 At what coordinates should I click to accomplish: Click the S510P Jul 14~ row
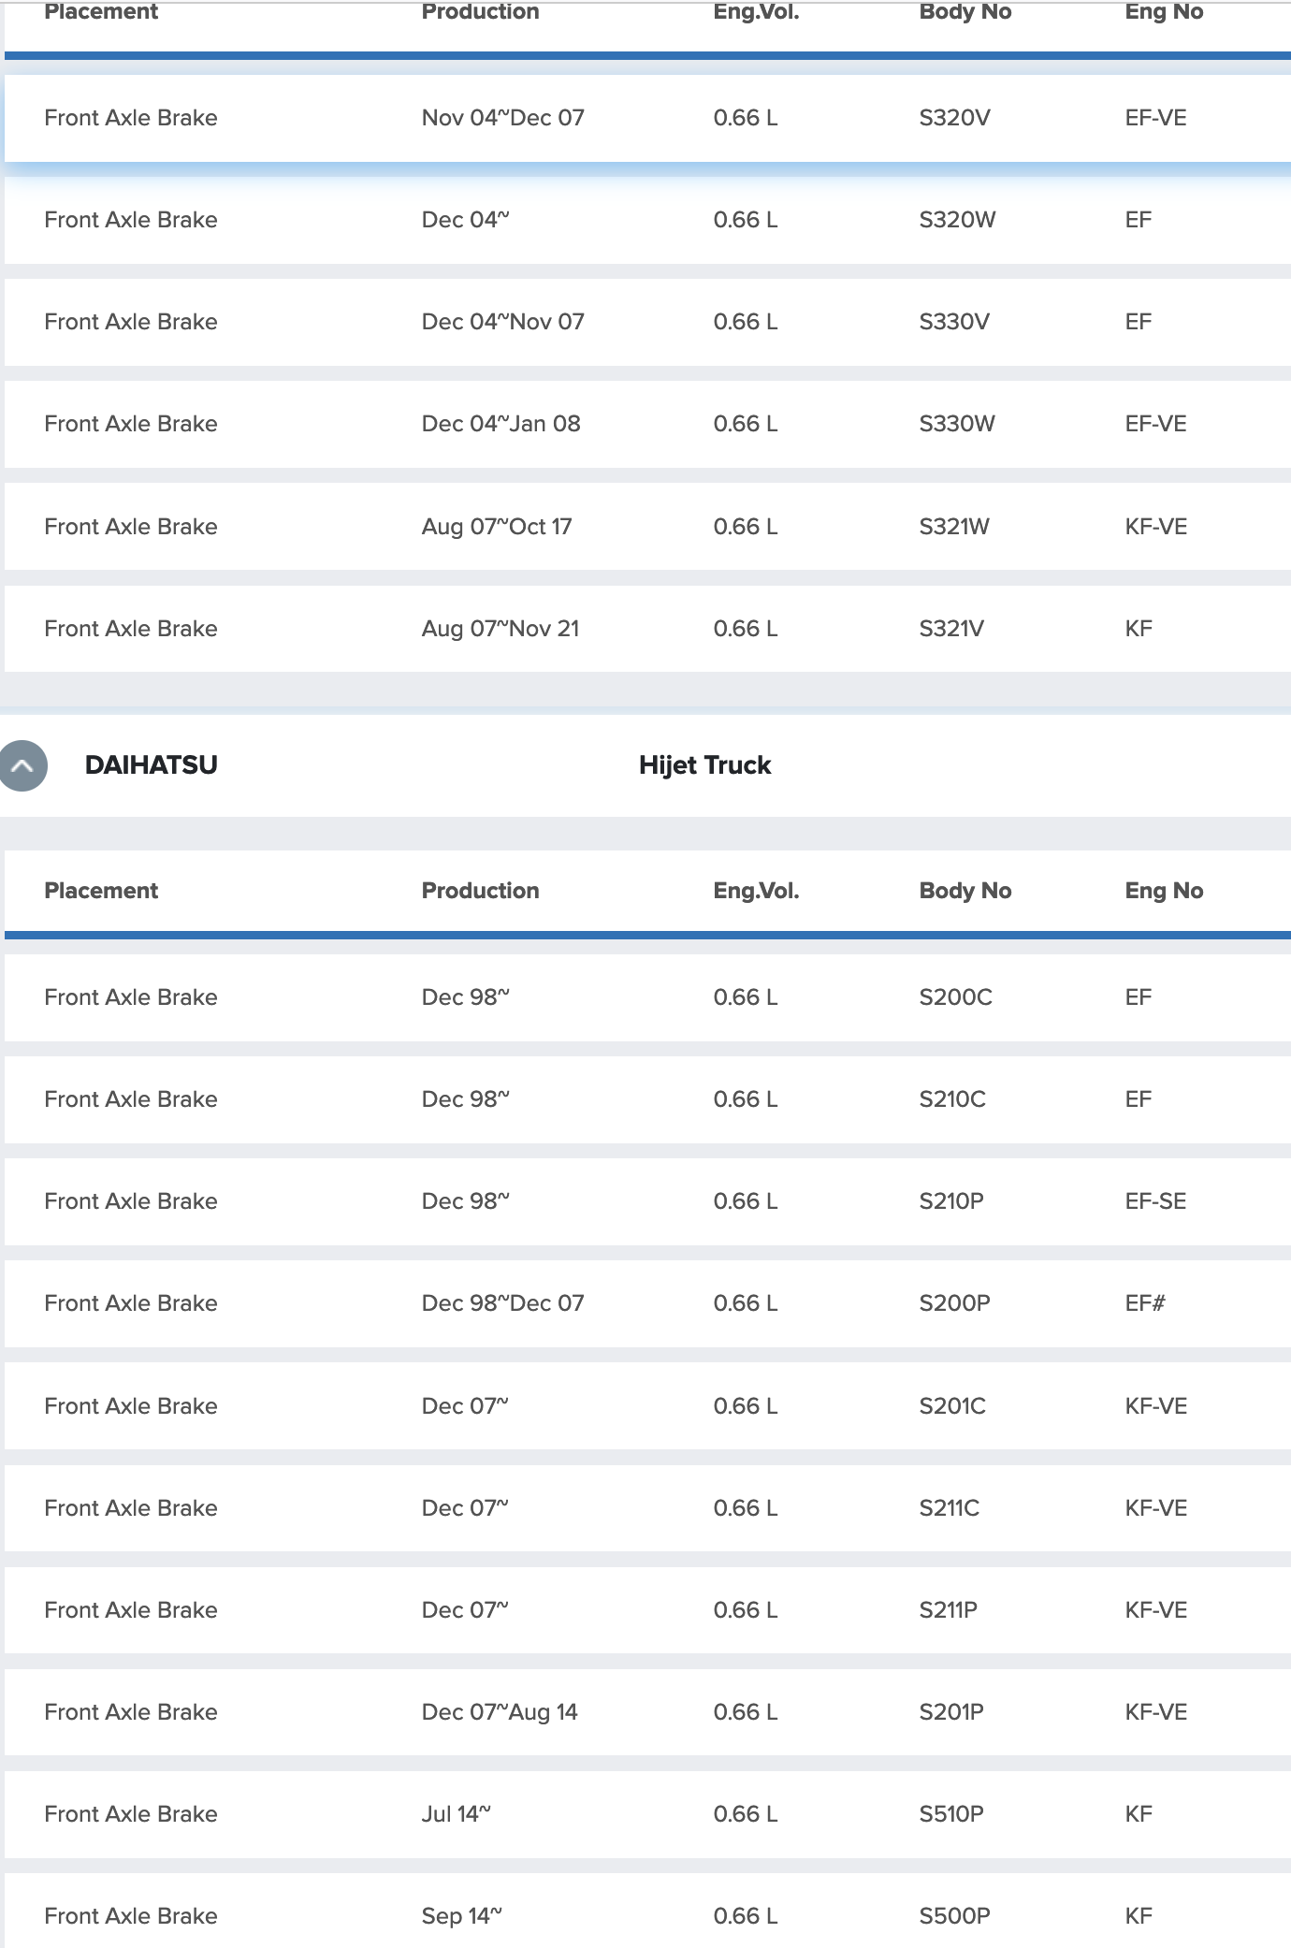647,1814
